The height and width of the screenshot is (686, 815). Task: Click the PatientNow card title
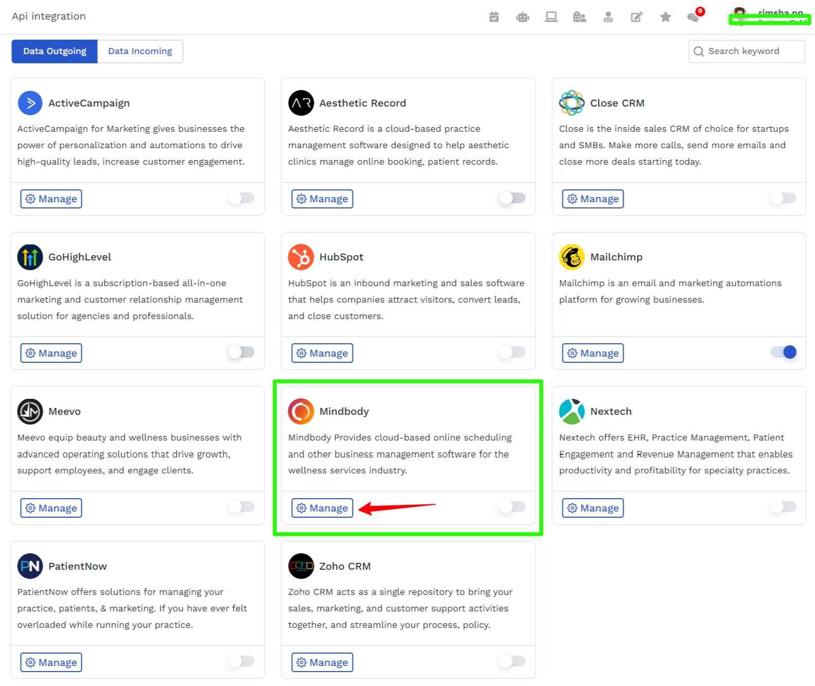tap(78, 566)
